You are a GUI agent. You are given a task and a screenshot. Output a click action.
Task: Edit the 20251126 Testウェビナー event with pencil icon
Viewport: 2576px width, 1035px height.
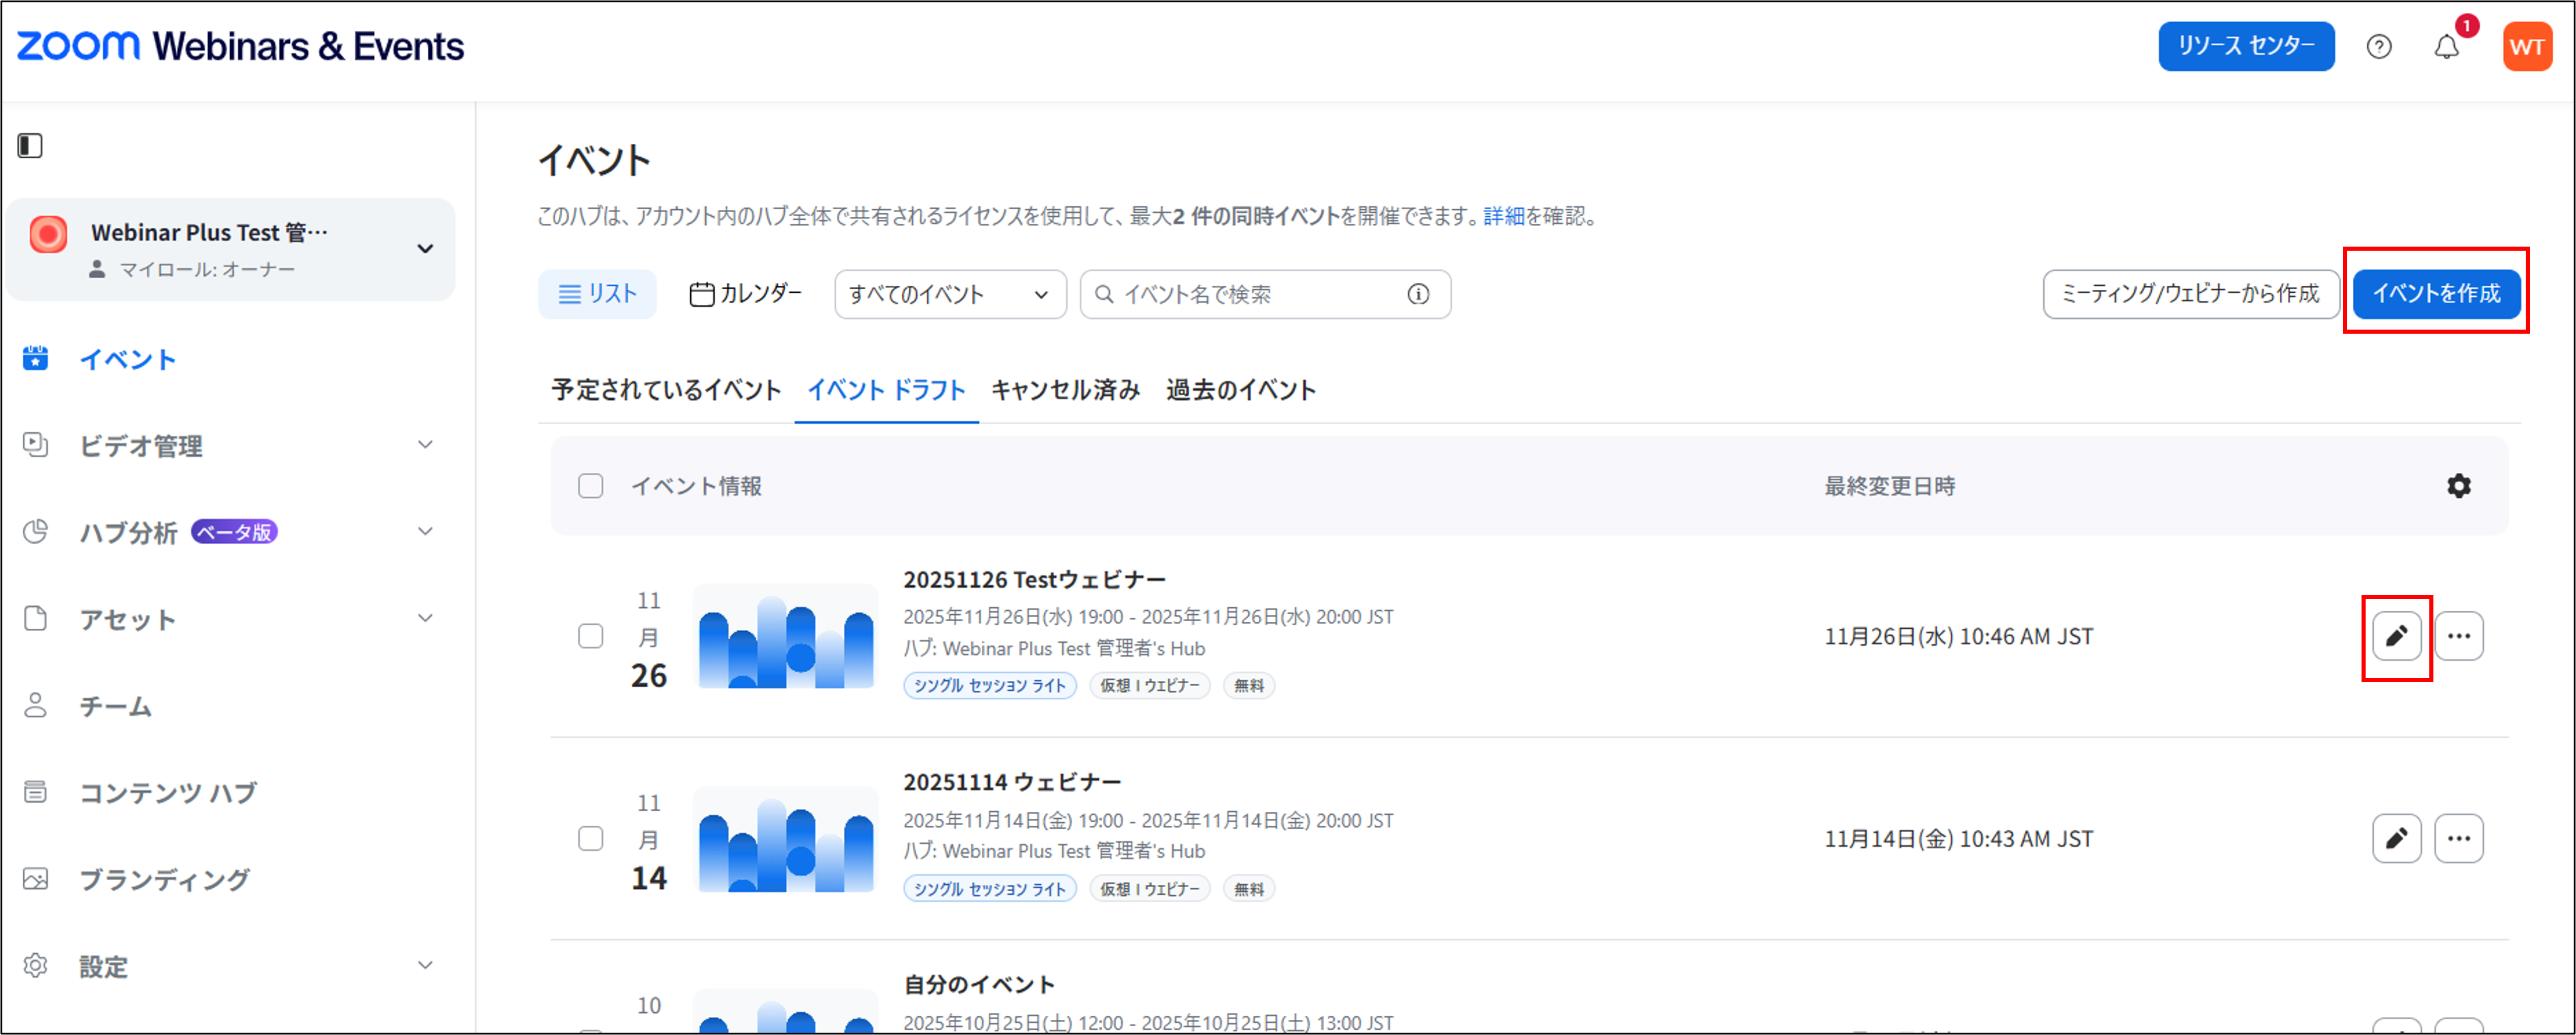tap(2396, 636)
